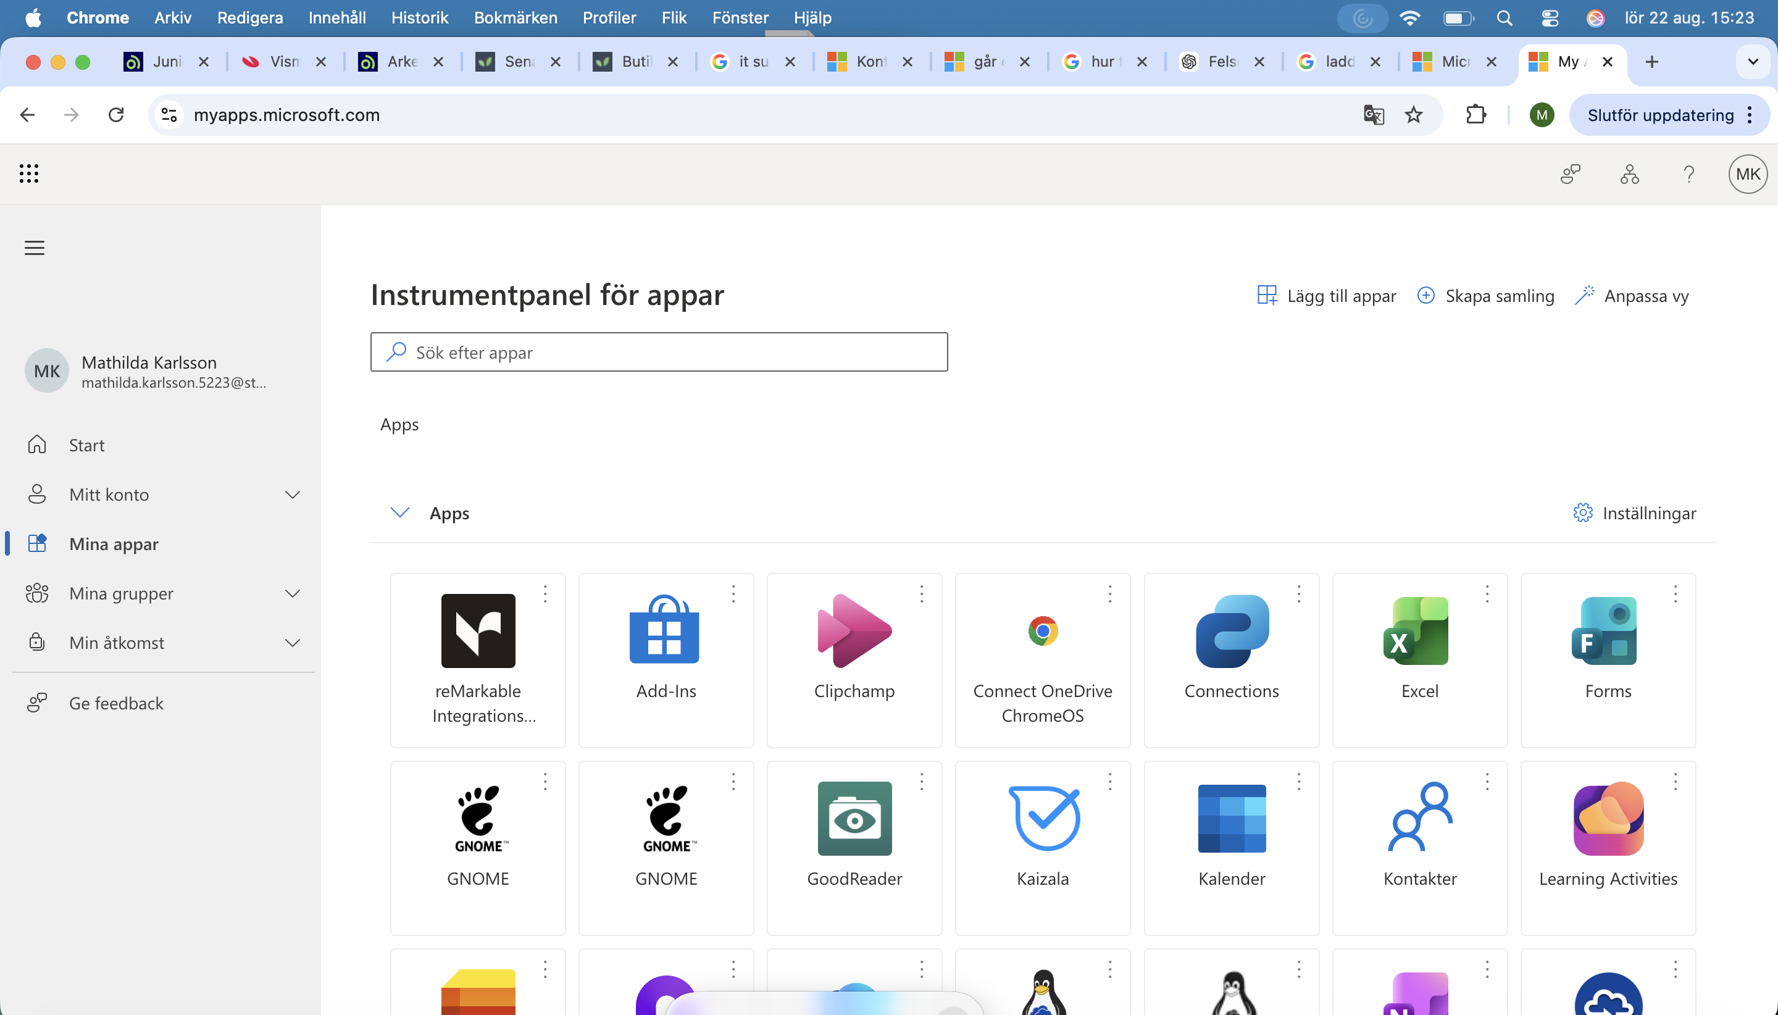1778x1015 pixels.
Task: Toggle the hamburger sidebar menu
Action: point(34,248)
